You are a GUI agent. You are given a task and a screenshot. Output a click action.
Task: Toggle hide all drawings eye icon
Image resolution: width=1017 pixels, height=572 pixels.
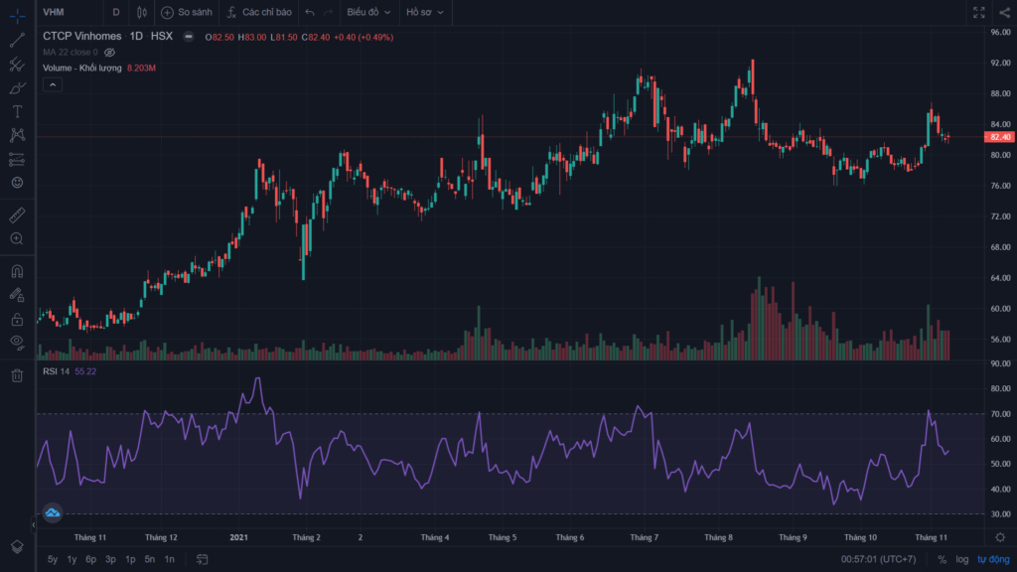(x=18, y=343)
